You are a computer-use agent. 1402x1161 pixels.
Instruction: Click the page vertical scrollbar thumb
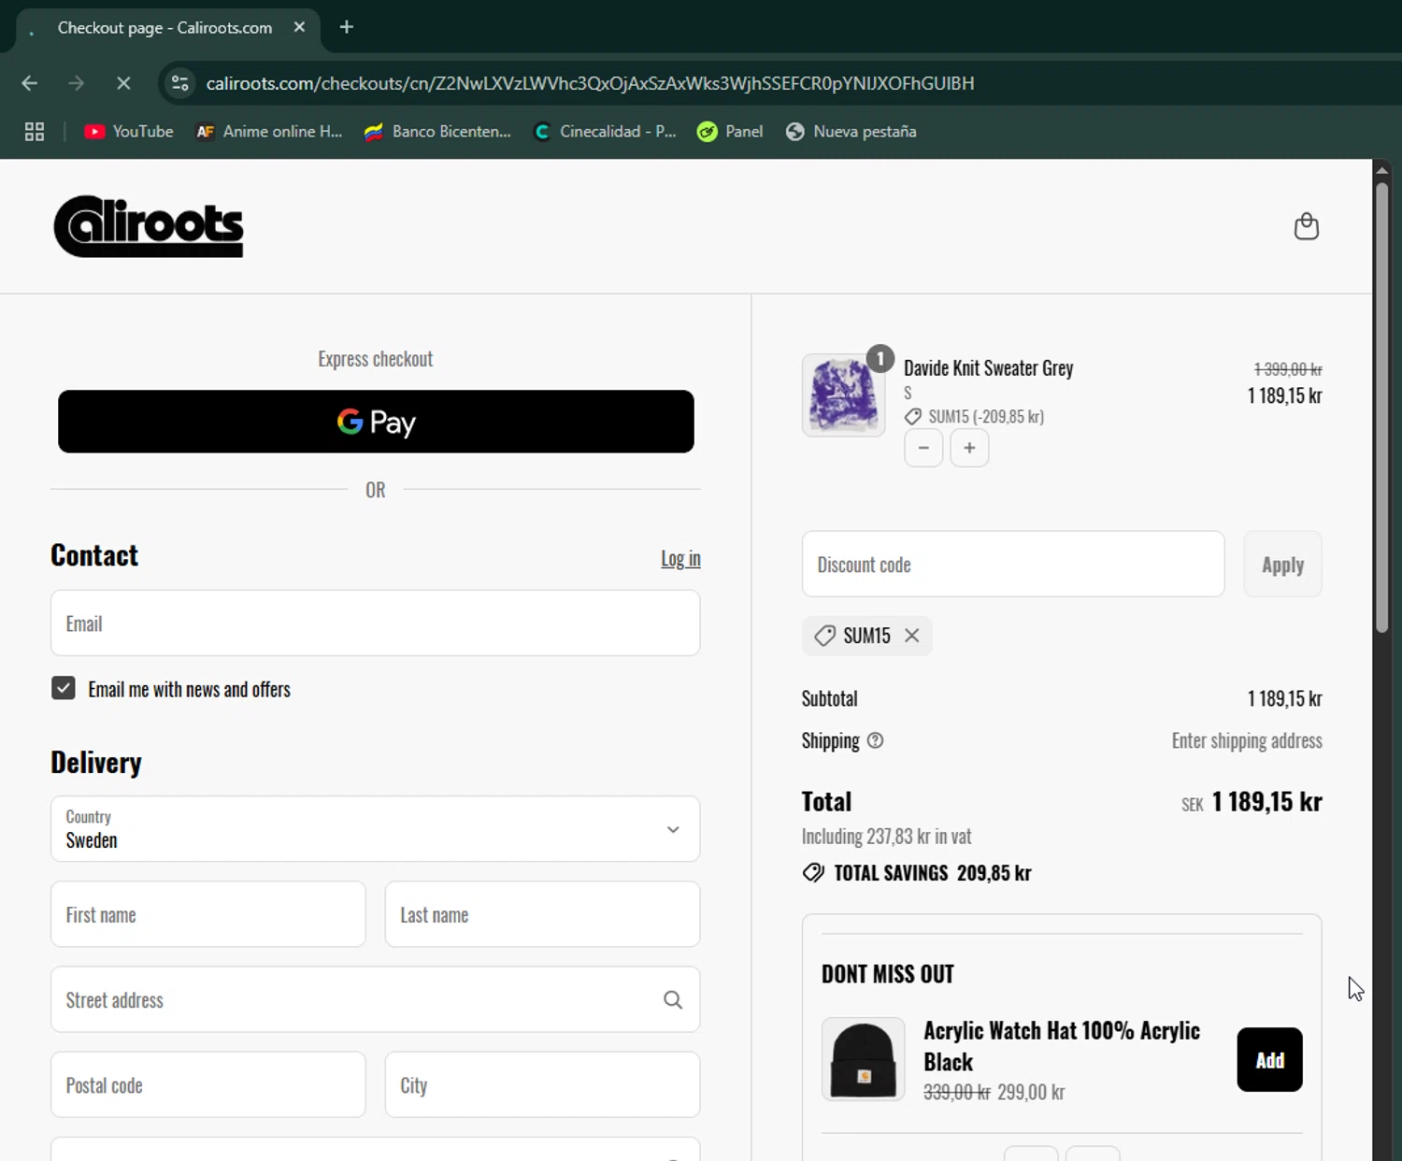pyautogui.click(x=1381, y=407)
